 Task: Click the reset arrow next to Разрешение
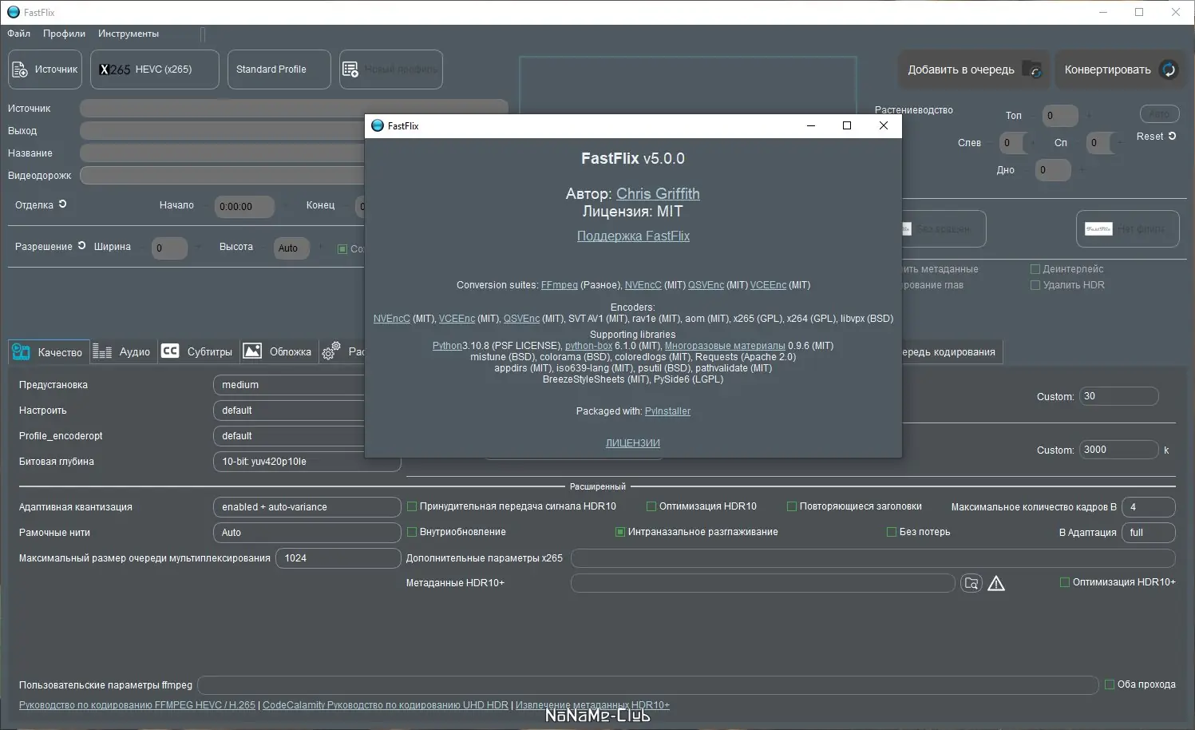point(81,246)
